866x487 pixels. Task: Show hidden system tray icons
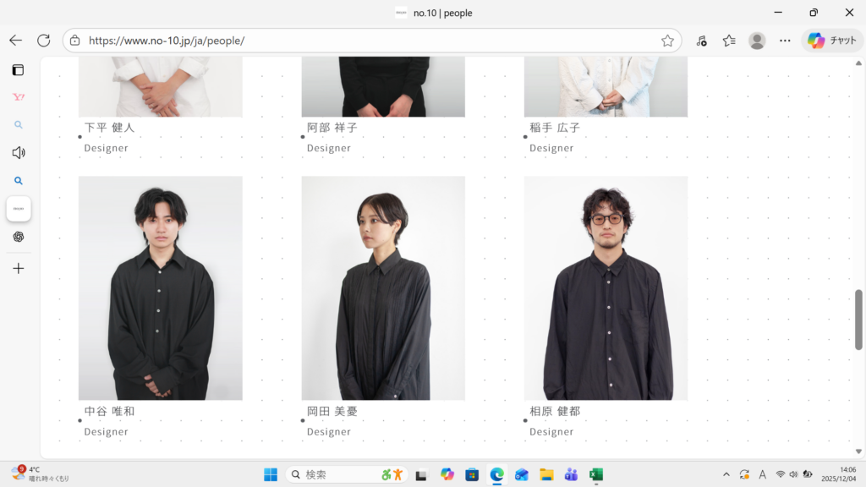coord(726,475)
